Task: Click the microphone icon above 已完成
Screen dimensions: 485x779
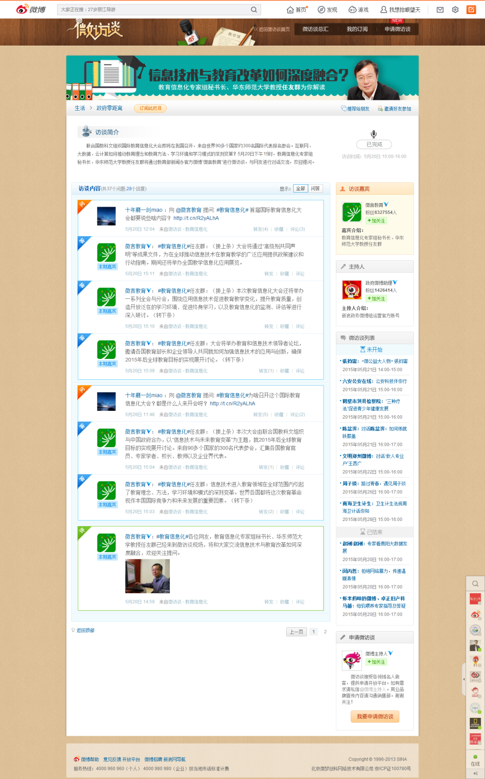Action: pyautogui.click(x=373, y=134)
